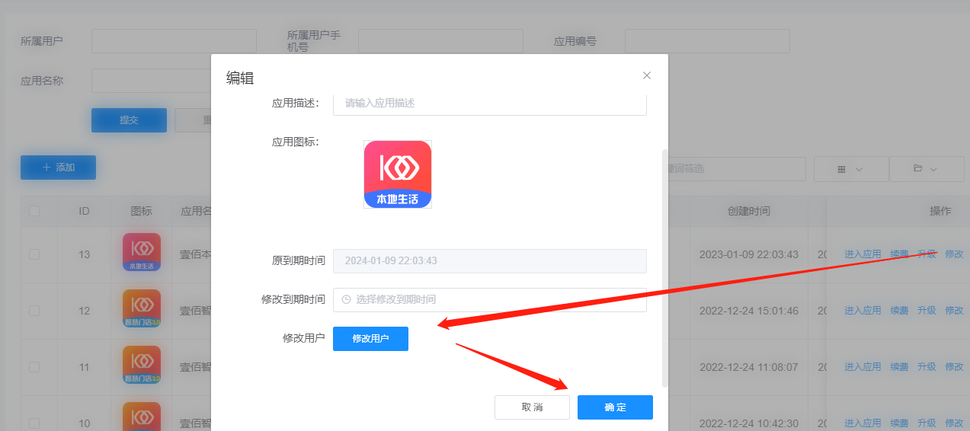The image size is (970, 431).
Task: Click the 创建时间 column header
Action: 748,211
